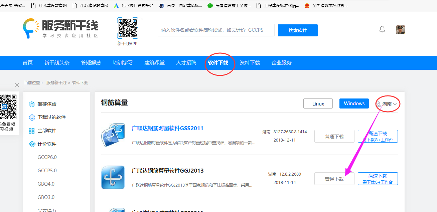Open the user avatar profile
437x212 pixels.
point(401,30)
